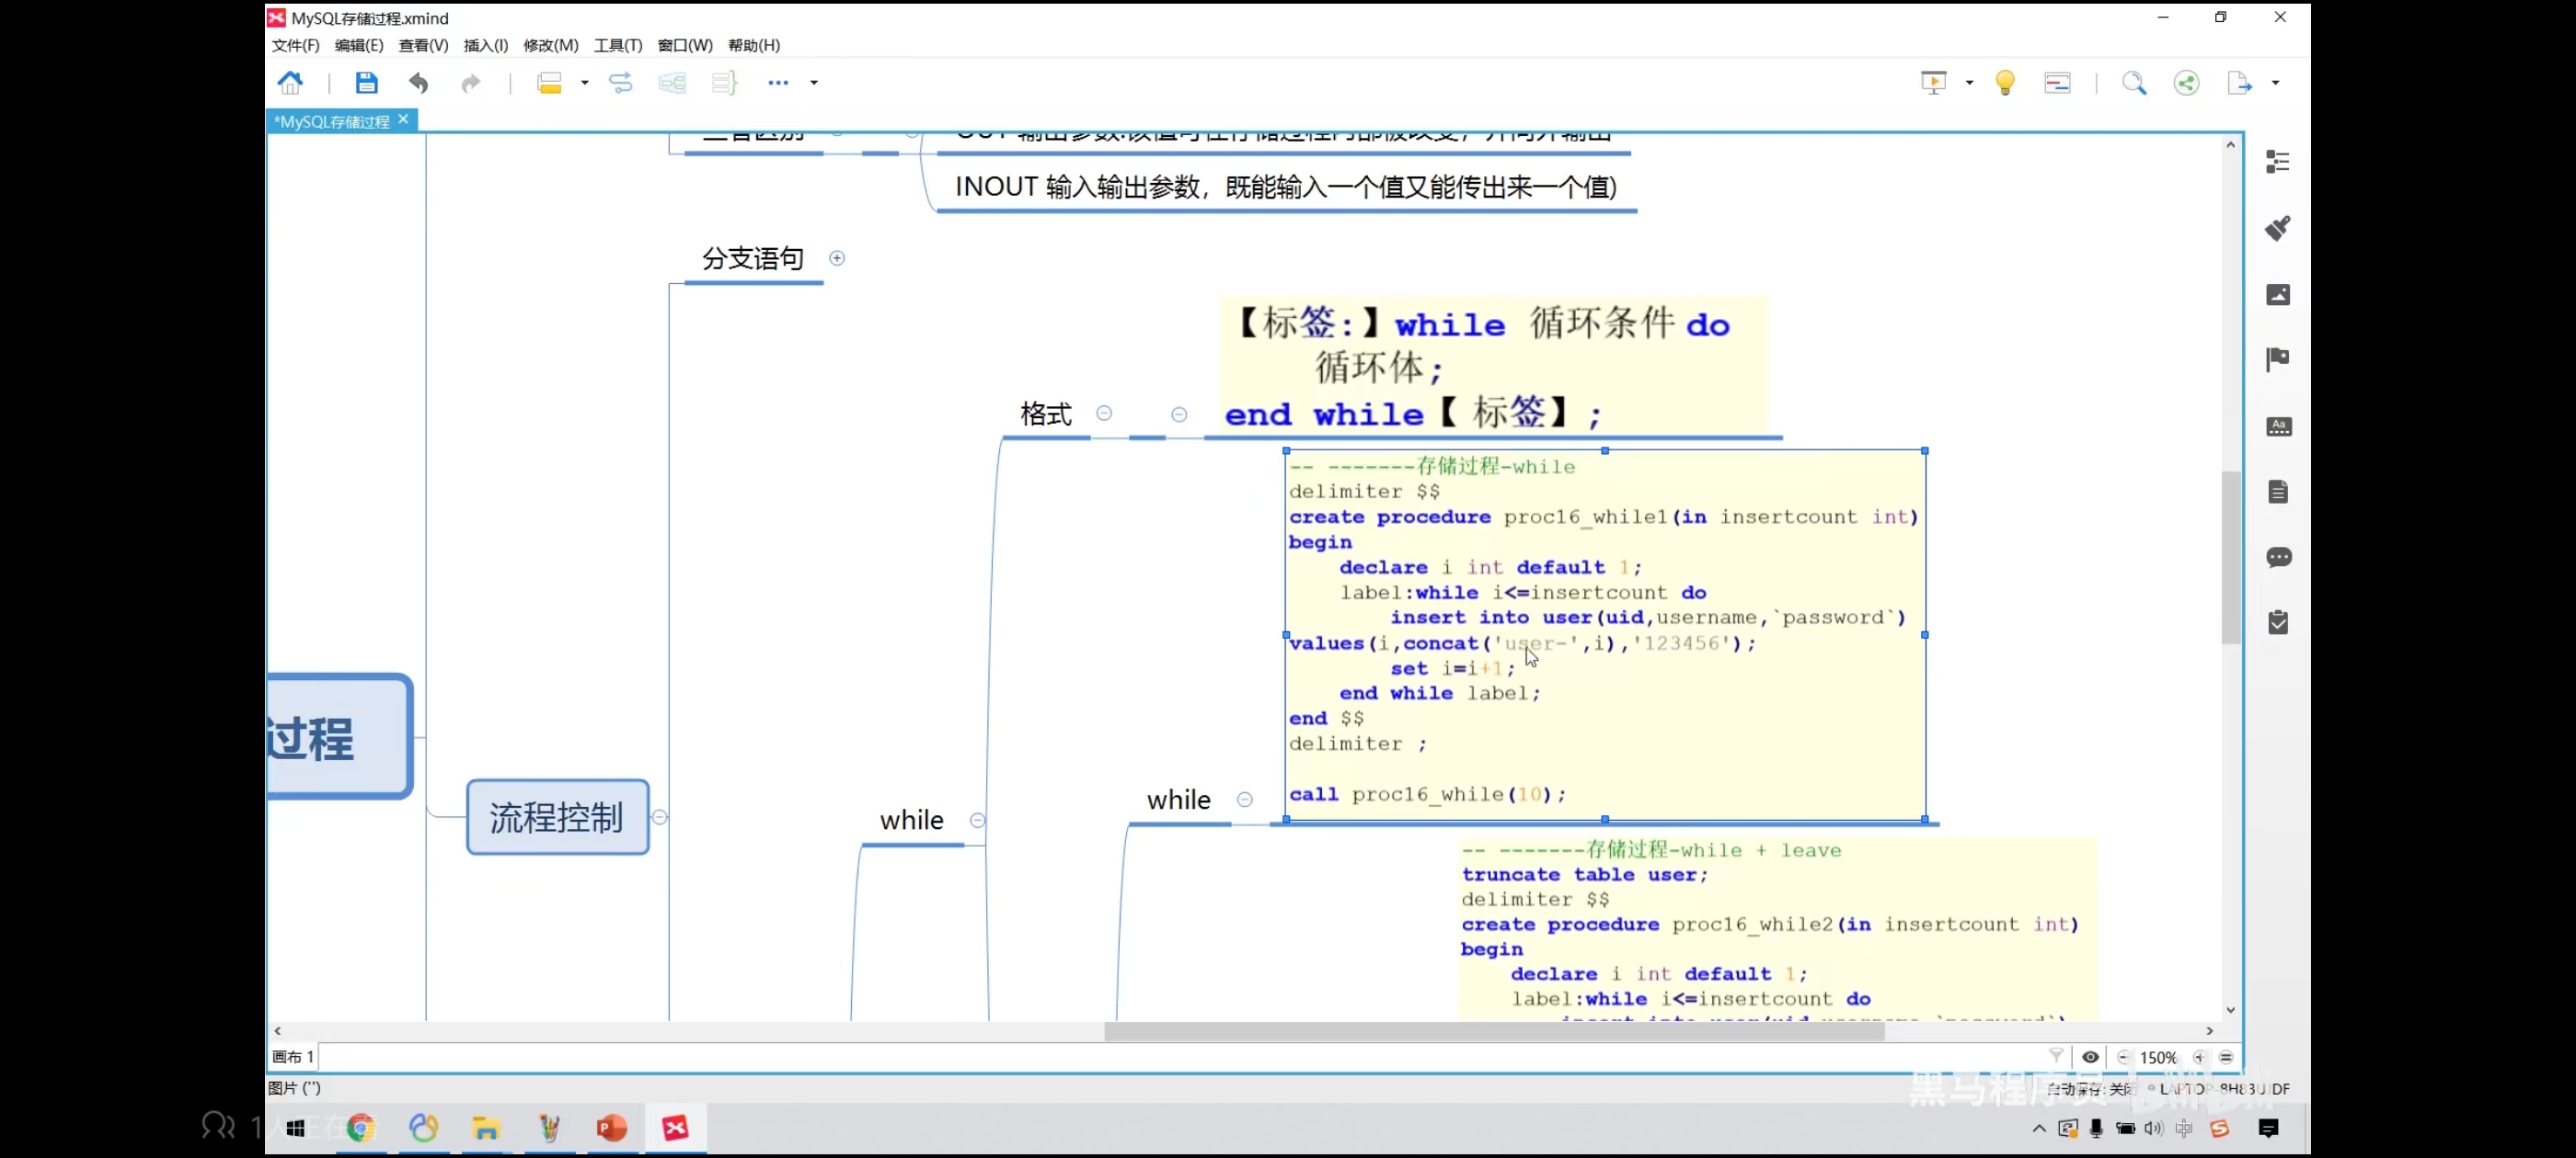Undo the last action

418,83
